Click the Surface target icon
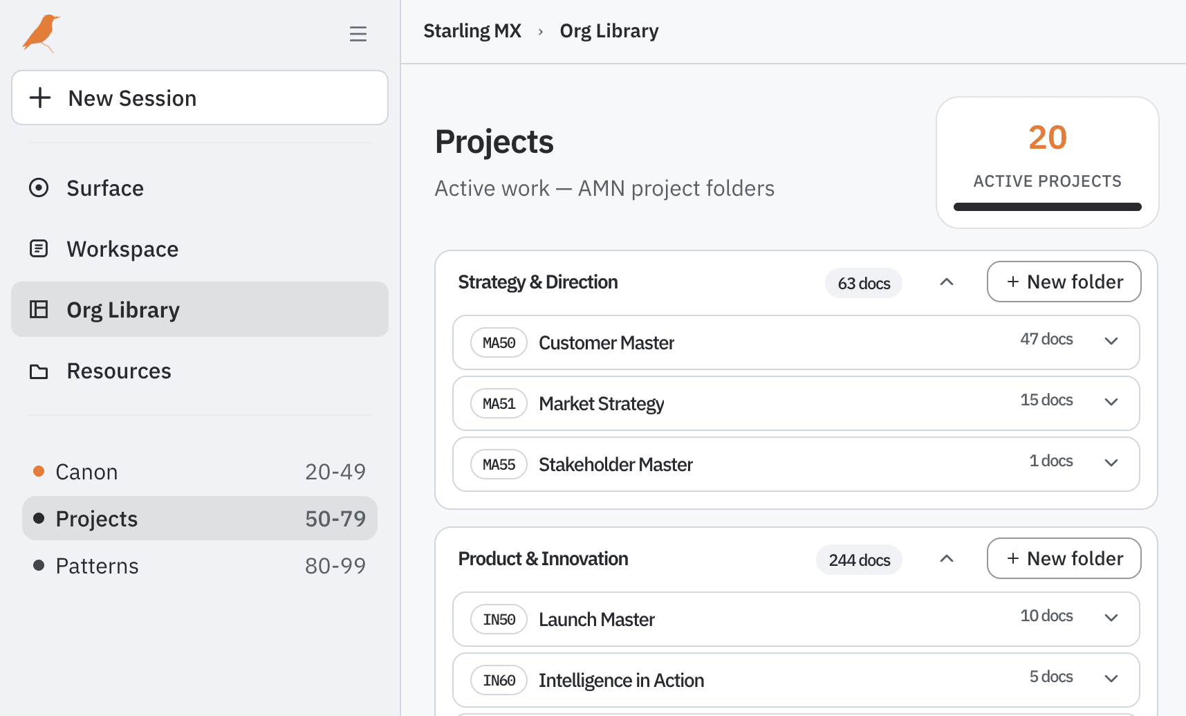The image size is (1186, 716). tap(39, 187)
